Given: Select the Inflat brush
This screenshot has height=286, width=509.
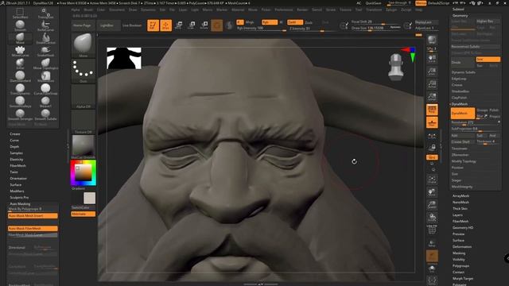Looking at the screenshot, I should coord(20,64).
